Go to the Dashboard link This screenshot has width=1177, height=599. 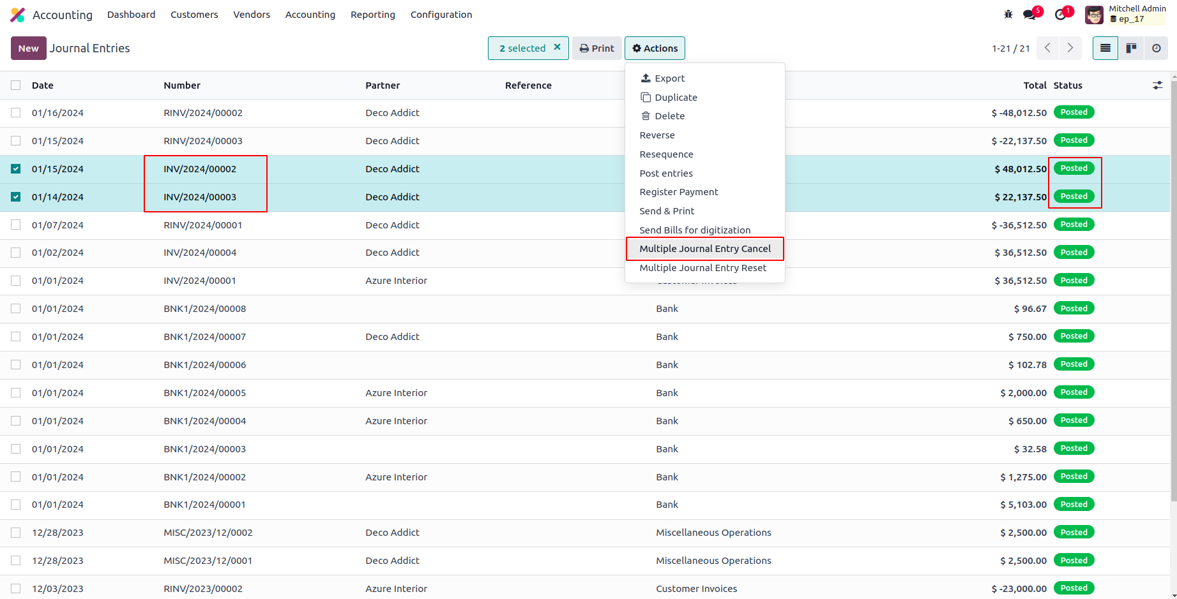pyautogui.click(x=131, y=15)
